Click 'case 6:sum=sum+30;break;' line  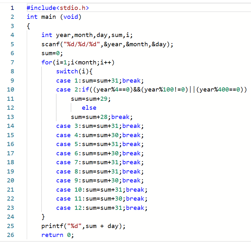pyautogui.click(x=100, y=153)
